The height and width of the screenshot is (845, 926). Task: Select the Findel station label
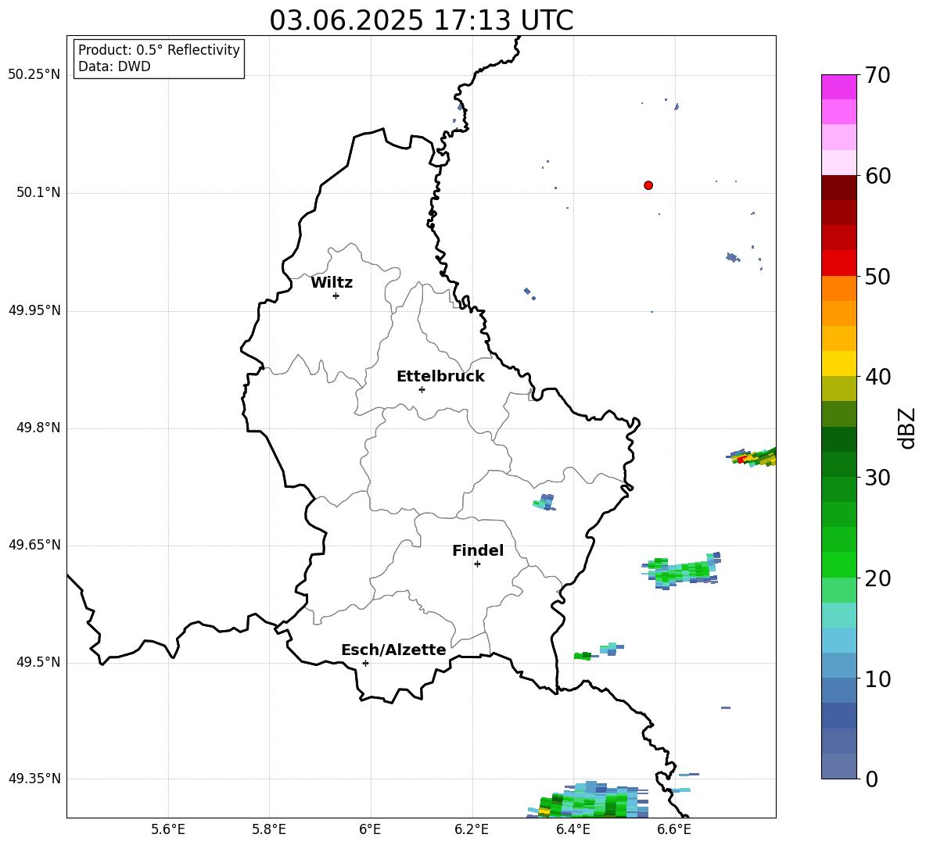coord(478,550)
